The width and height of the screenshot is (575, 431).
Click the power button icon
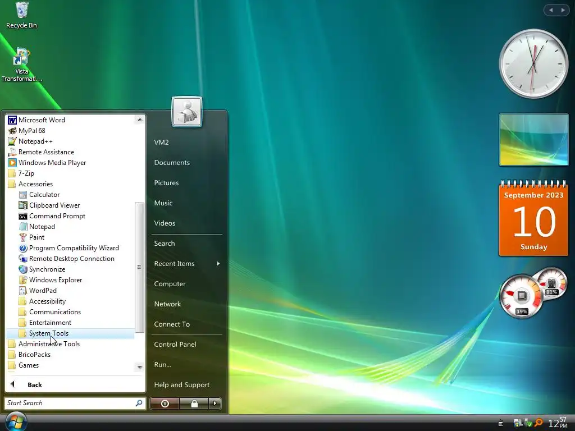pos(165,404)
